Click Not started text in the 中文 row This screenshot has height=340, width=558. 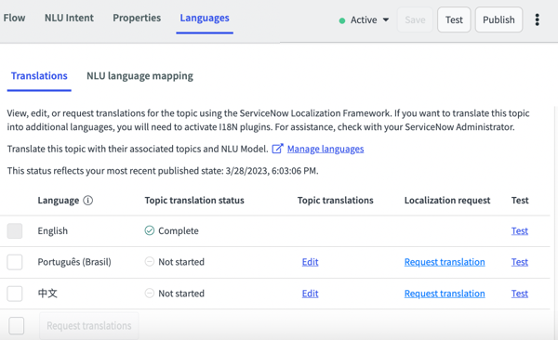click(181, 294)
